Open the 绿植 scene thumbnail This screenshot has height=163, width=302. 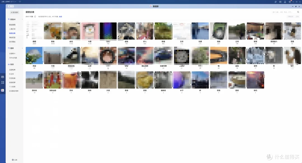coord(163,31)
